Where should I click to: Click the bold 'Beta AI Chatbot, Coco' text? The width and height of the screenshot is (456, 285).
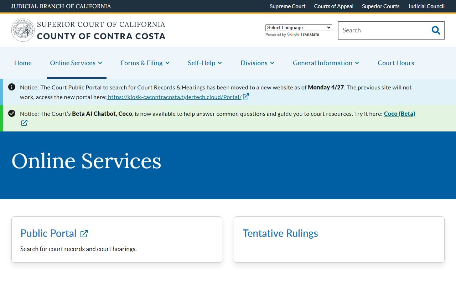(x=102, y=114)
